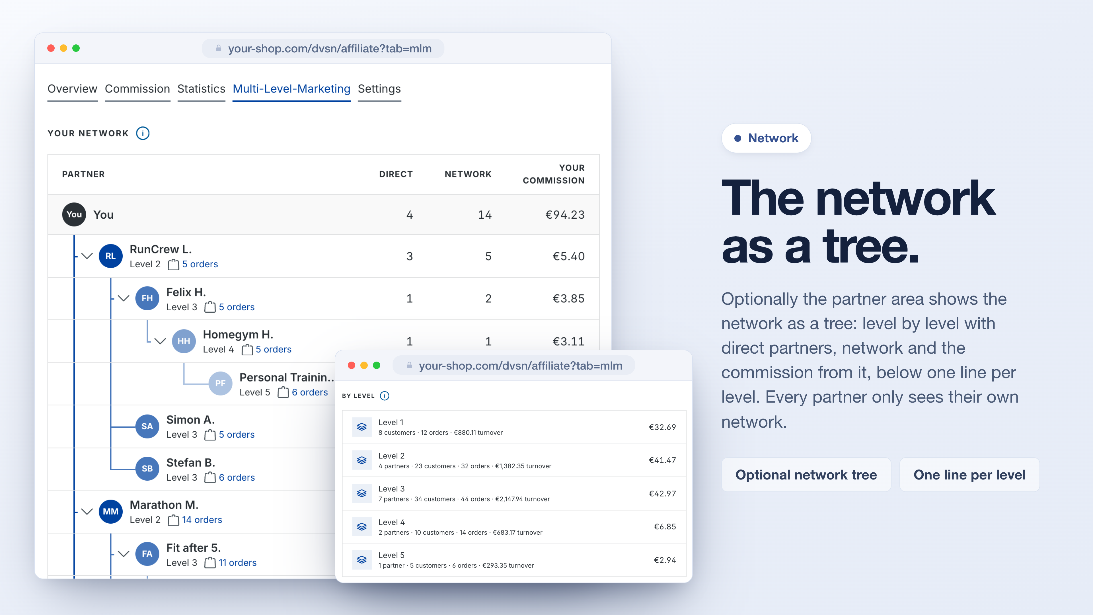
Task: Collapse the RunCrew L. tree node
Action: pos(87,256)
